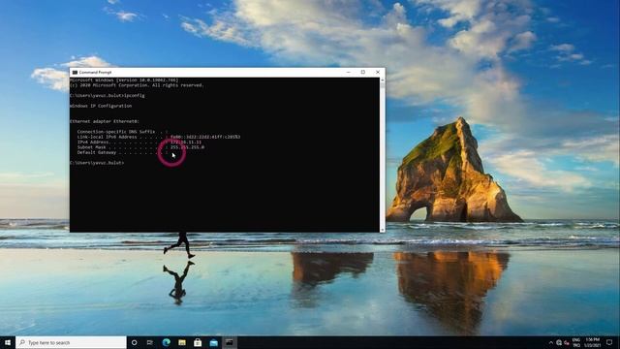The image size is (620, 349).
Task: Click the 'Windows IP Configuration' line
Action: click(x=101, y=106)
